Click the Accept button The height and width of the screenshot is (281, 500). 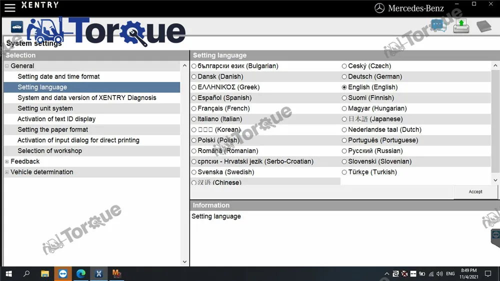tap(475, 191)
